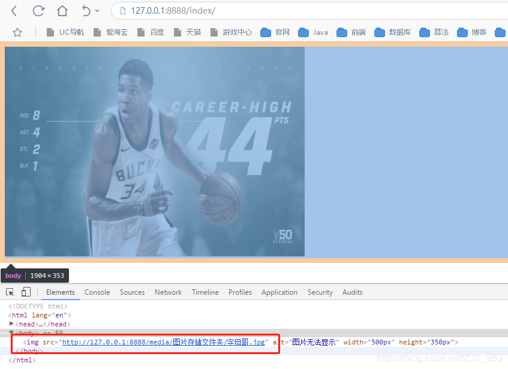Open the 游戏中心 bookmark
This screenshot has width=508, height=369.
tap(231, 32)
